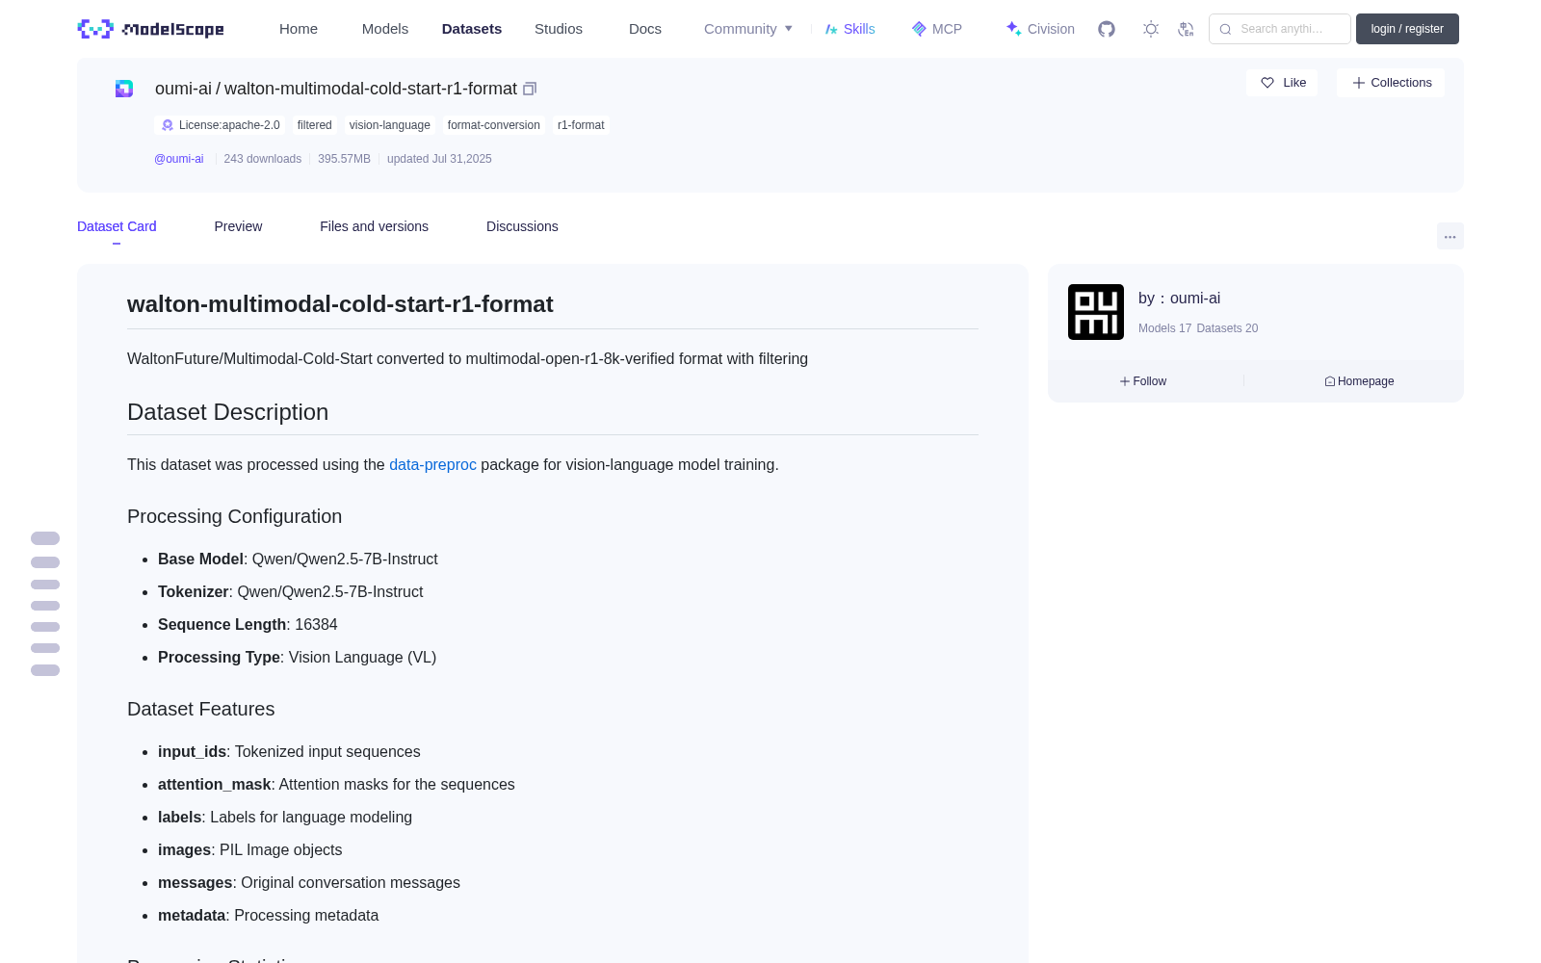The width and height of the screenshot is (1541, 963).
Task: Click the format-conversion tag
Action: pyautogui.click(x=494, y=125)
